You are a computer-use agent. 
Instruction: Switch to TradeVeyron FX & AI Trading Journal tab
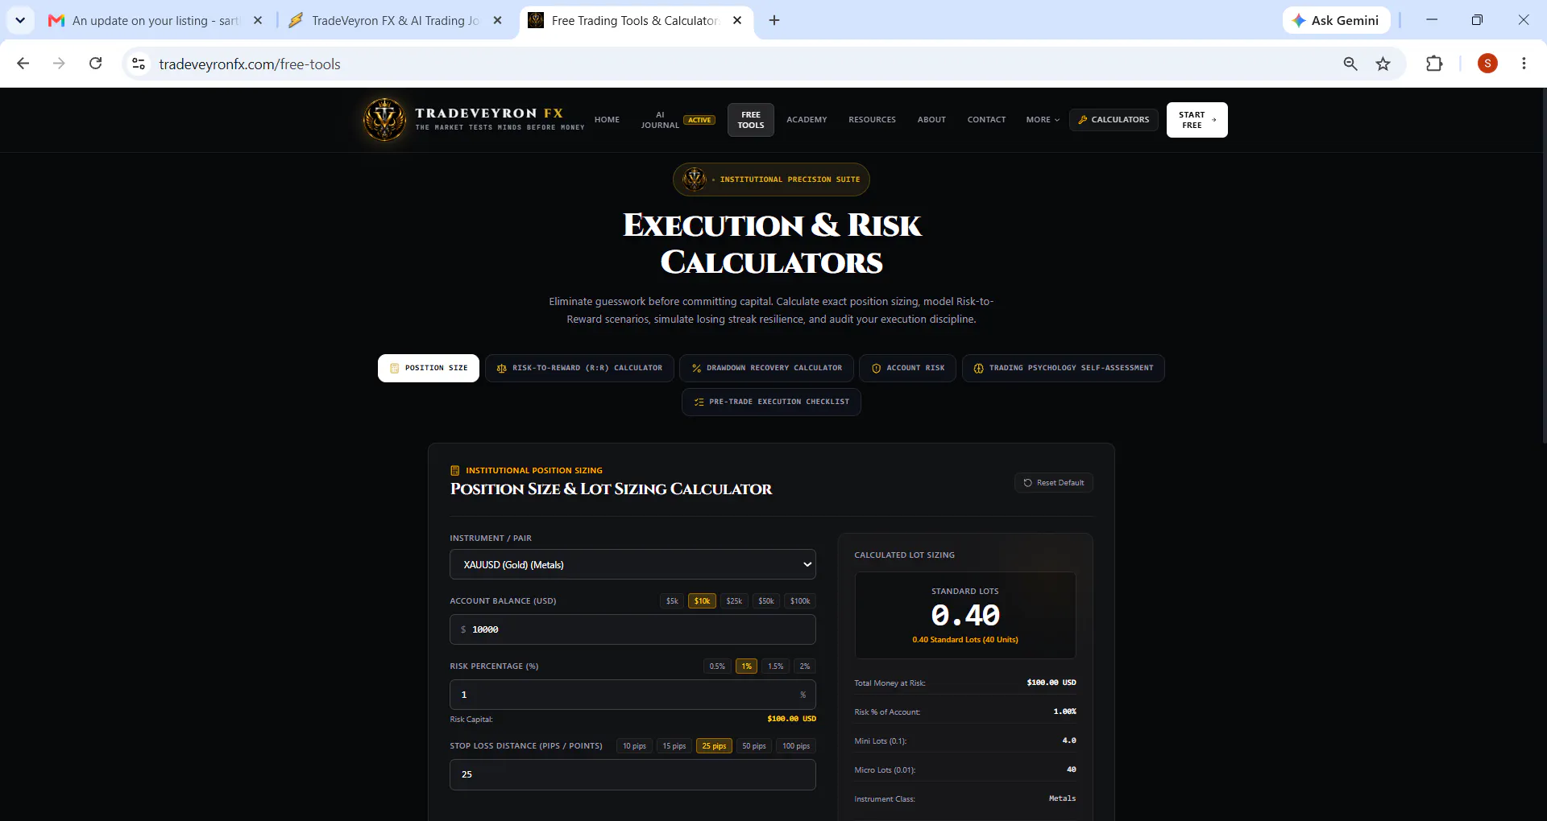point(395,20)
